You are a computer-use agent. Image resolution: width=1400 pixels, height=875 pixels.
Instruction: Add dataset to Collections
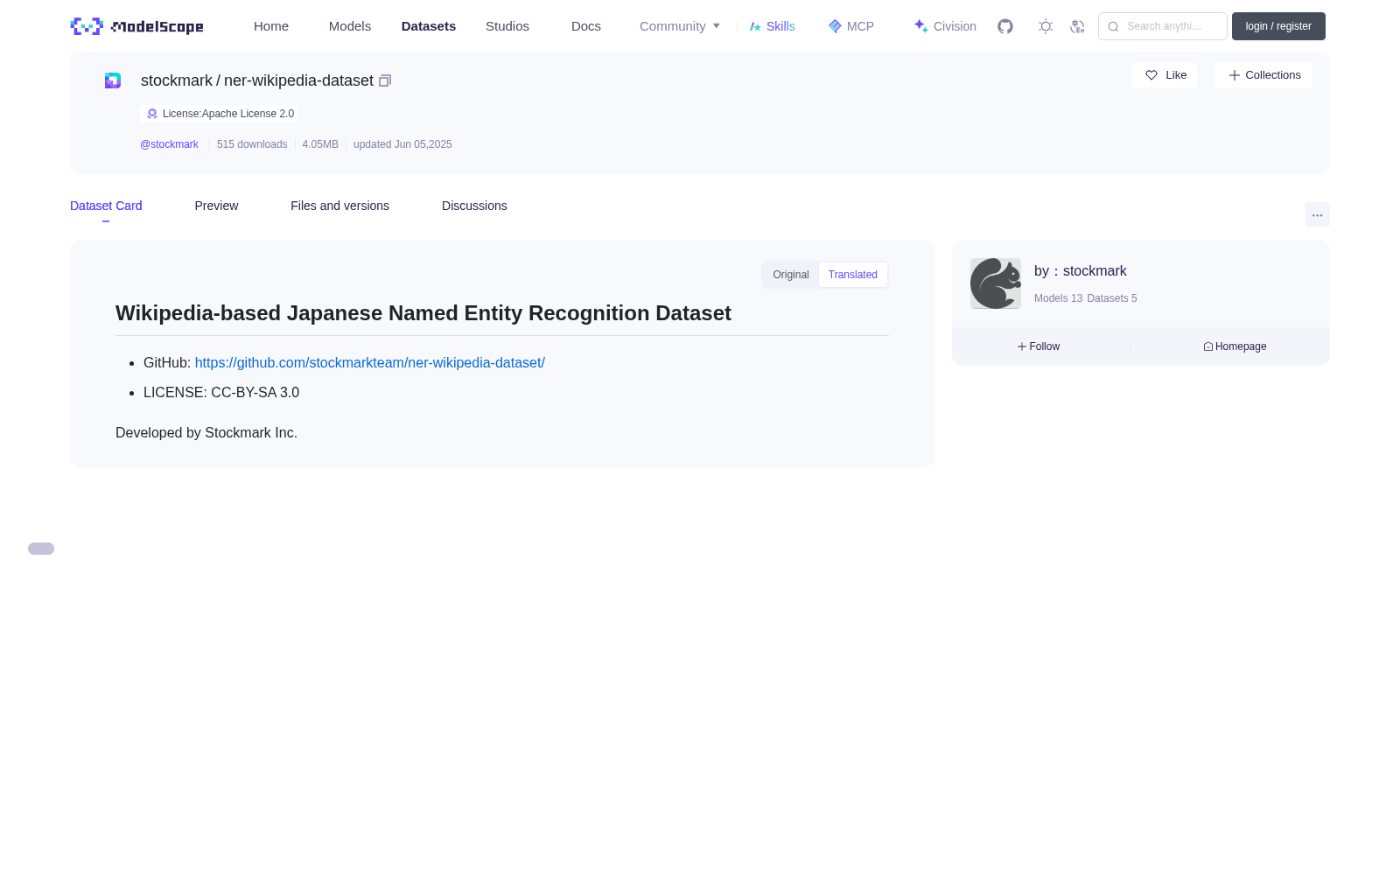[1263, 75]
